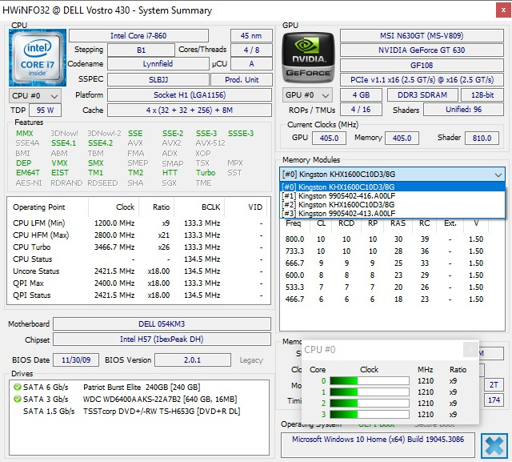The width and height of the screenshot is (512, 462).
Task: Click the Lynnfield codename field
Action: 158,64
